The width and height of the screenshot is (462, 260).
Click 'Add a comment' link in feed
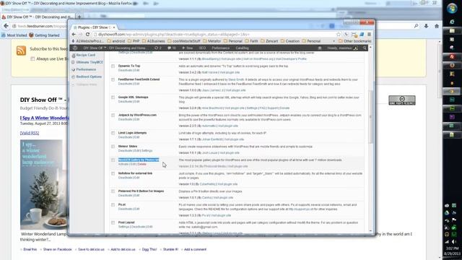[x=195, y=249]
